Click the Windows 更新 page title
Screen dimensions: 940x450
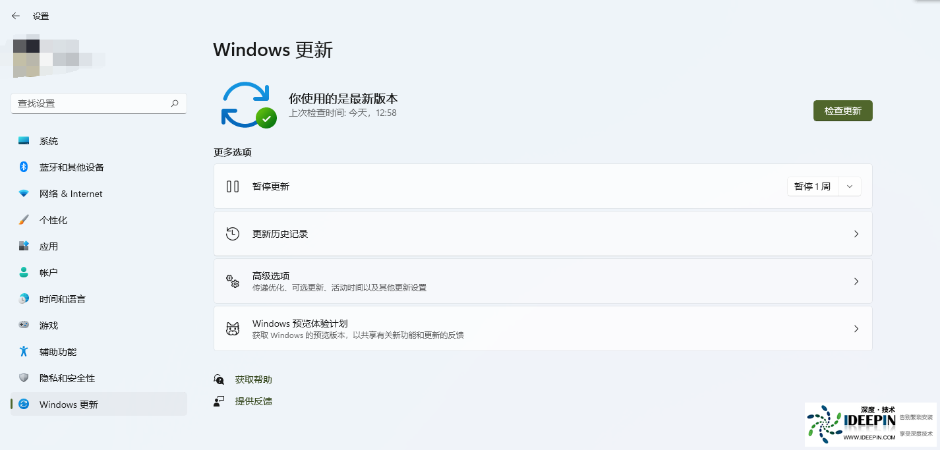coord(273,50)
